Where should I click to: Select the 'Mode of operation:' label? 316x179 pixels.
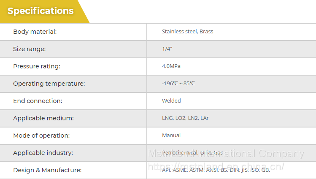tap(41, 136)
